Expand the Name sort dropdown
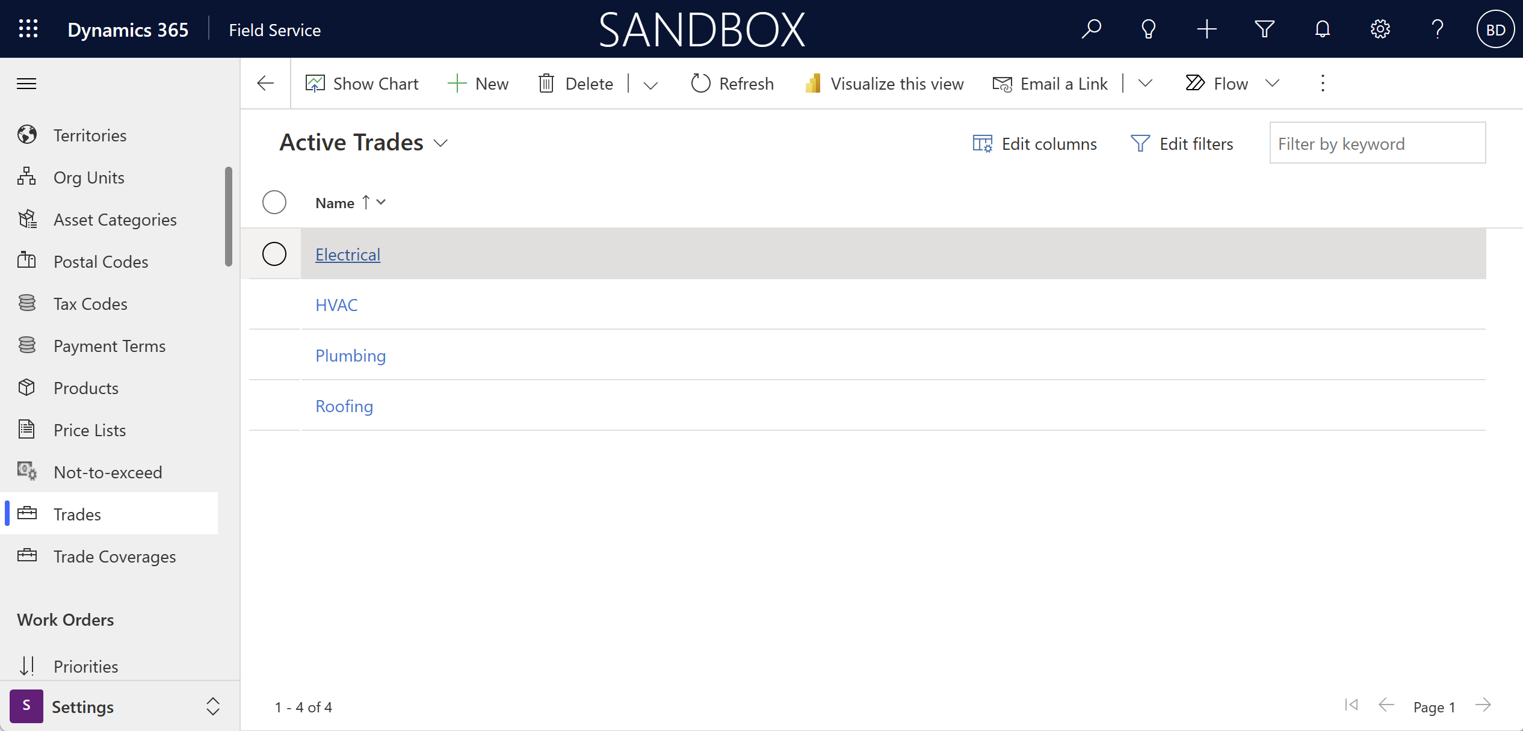 pyautogui.click(x=383, y=203)
